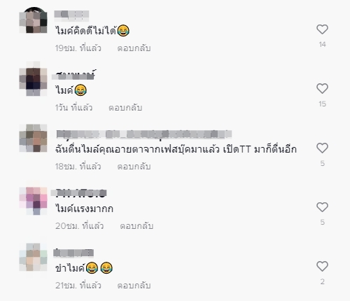Like the comment with 14 likes
This screenshot has width=350, height=301.
[x=322, y=29]
